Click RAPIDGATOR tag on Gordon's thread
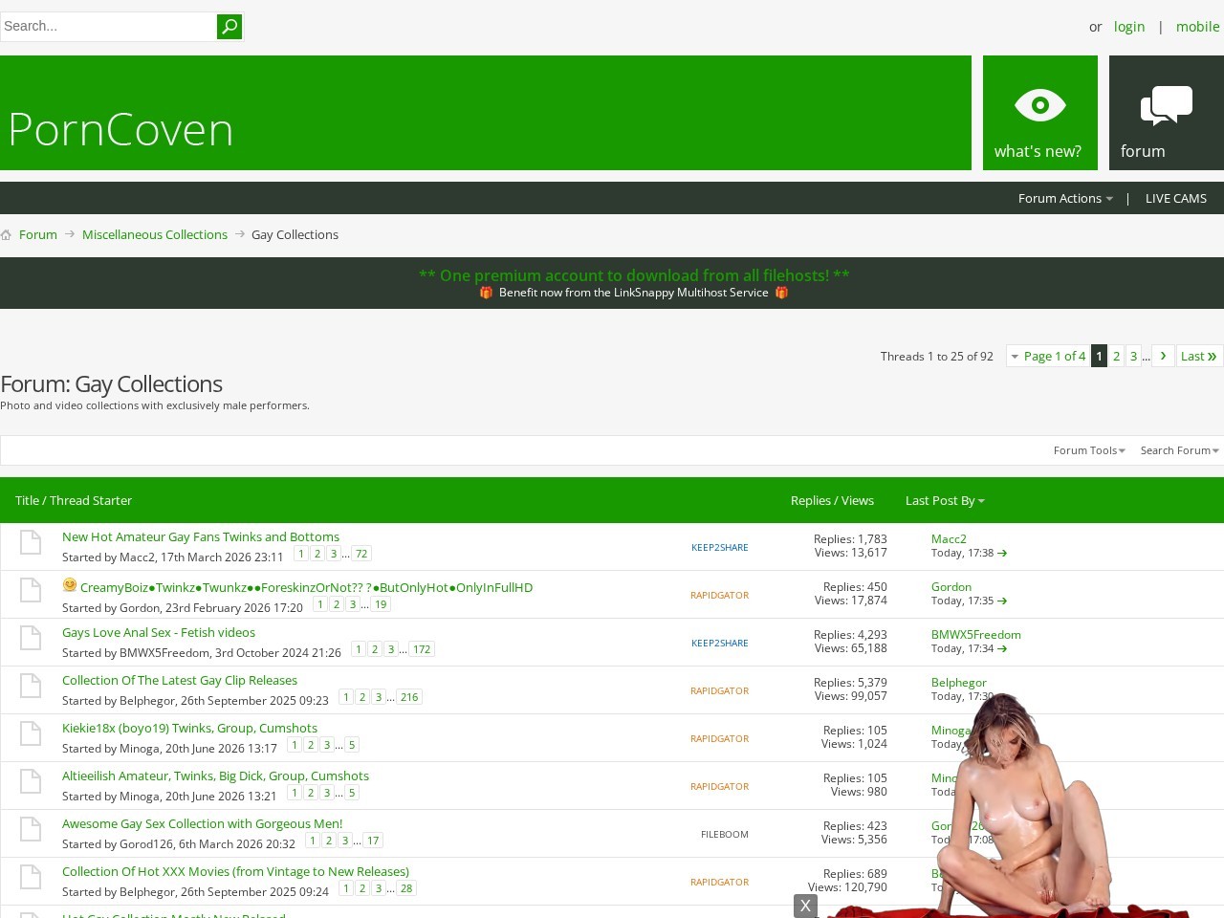This screenshot has width=1224, height=918. point(719,595)
